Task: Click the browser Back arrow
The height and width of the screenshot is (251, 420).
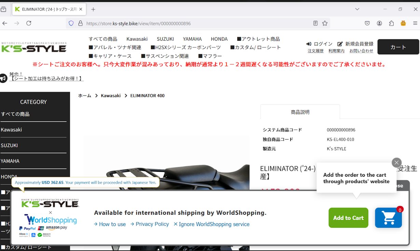Action: coord(5,23)
